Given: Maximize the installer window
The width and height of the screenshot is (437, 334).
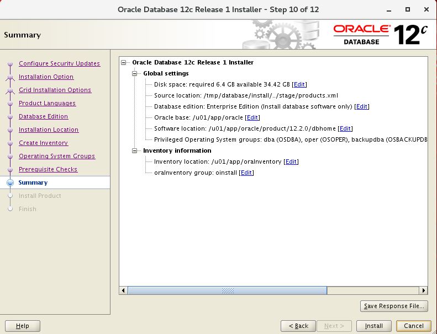Looking at the screenshot, I should tap(408, 10).
